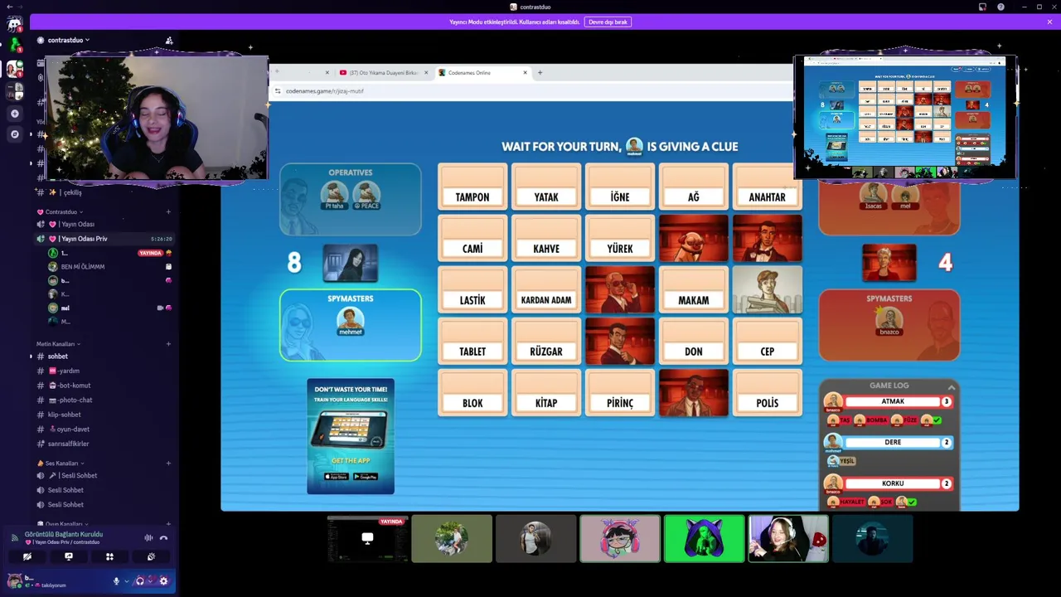Toggle camera in voice panel

pos(27,557)
